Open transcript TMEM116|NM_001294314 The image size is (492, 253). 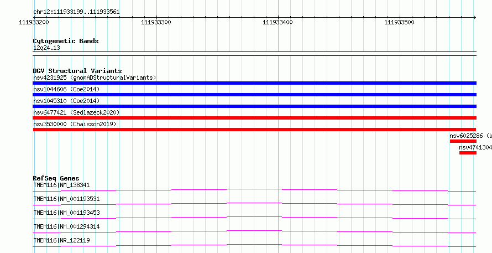coord(66,226)
